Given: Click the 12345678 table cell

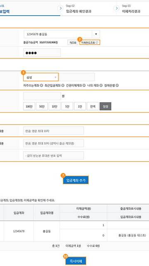Looking at the screenshot, I should pyautogui.click(x=19, y=231).
